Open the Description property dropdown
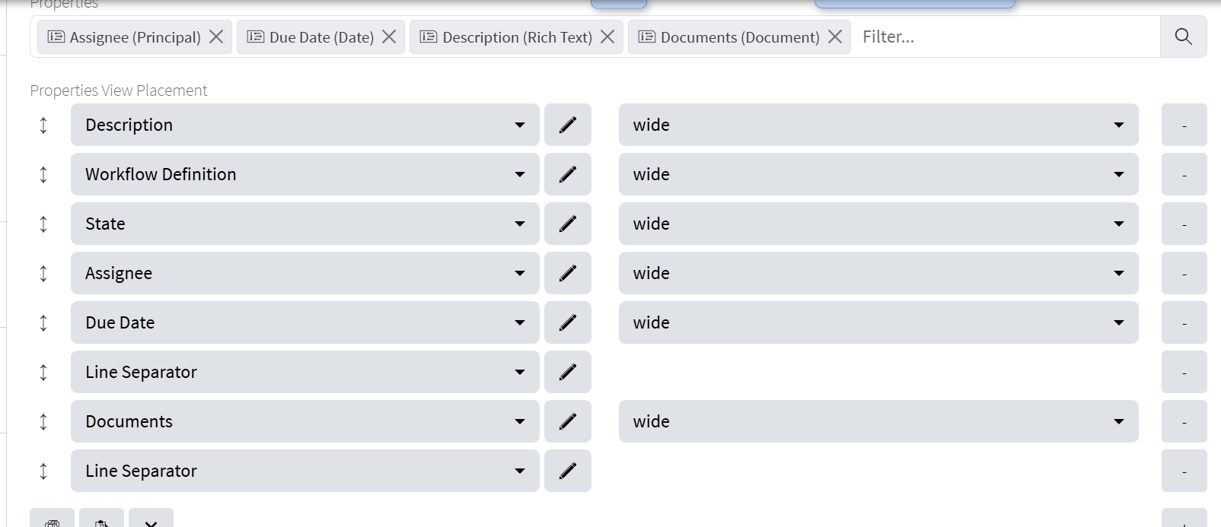Image resolution: width=1221 pixels, height=527 pixels. point(304,125)
